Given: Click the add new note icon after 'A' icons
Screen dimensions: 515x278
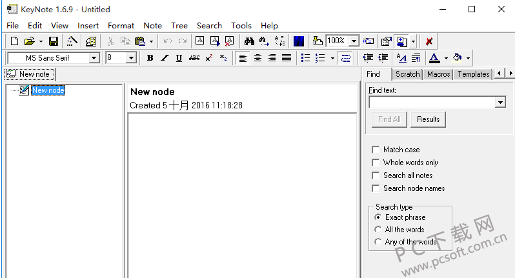Looking at the screenshot, I should pos(215,41).
